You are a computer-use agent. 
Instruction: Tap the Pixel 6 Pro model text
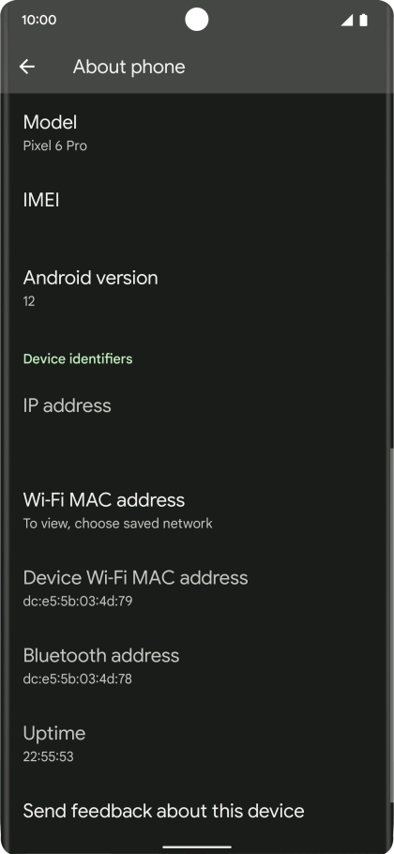pyautogui.click(x=55, y=146)
